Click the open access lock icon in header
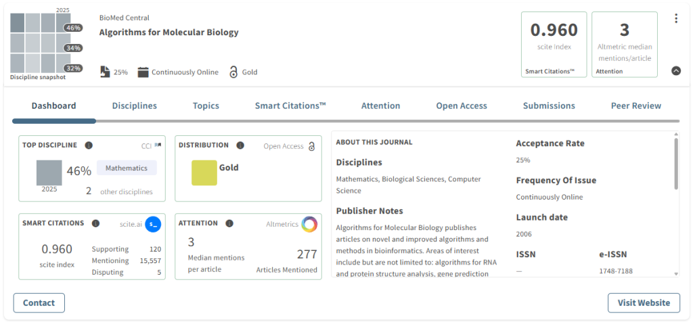This screenshot has width=693, height=322. [x=233, y=72]
